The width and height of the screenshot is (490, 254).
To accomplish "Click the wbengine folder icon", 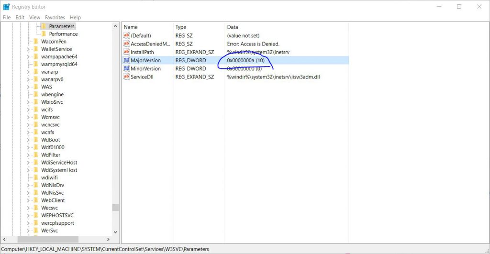I will (x=35, y=94).
